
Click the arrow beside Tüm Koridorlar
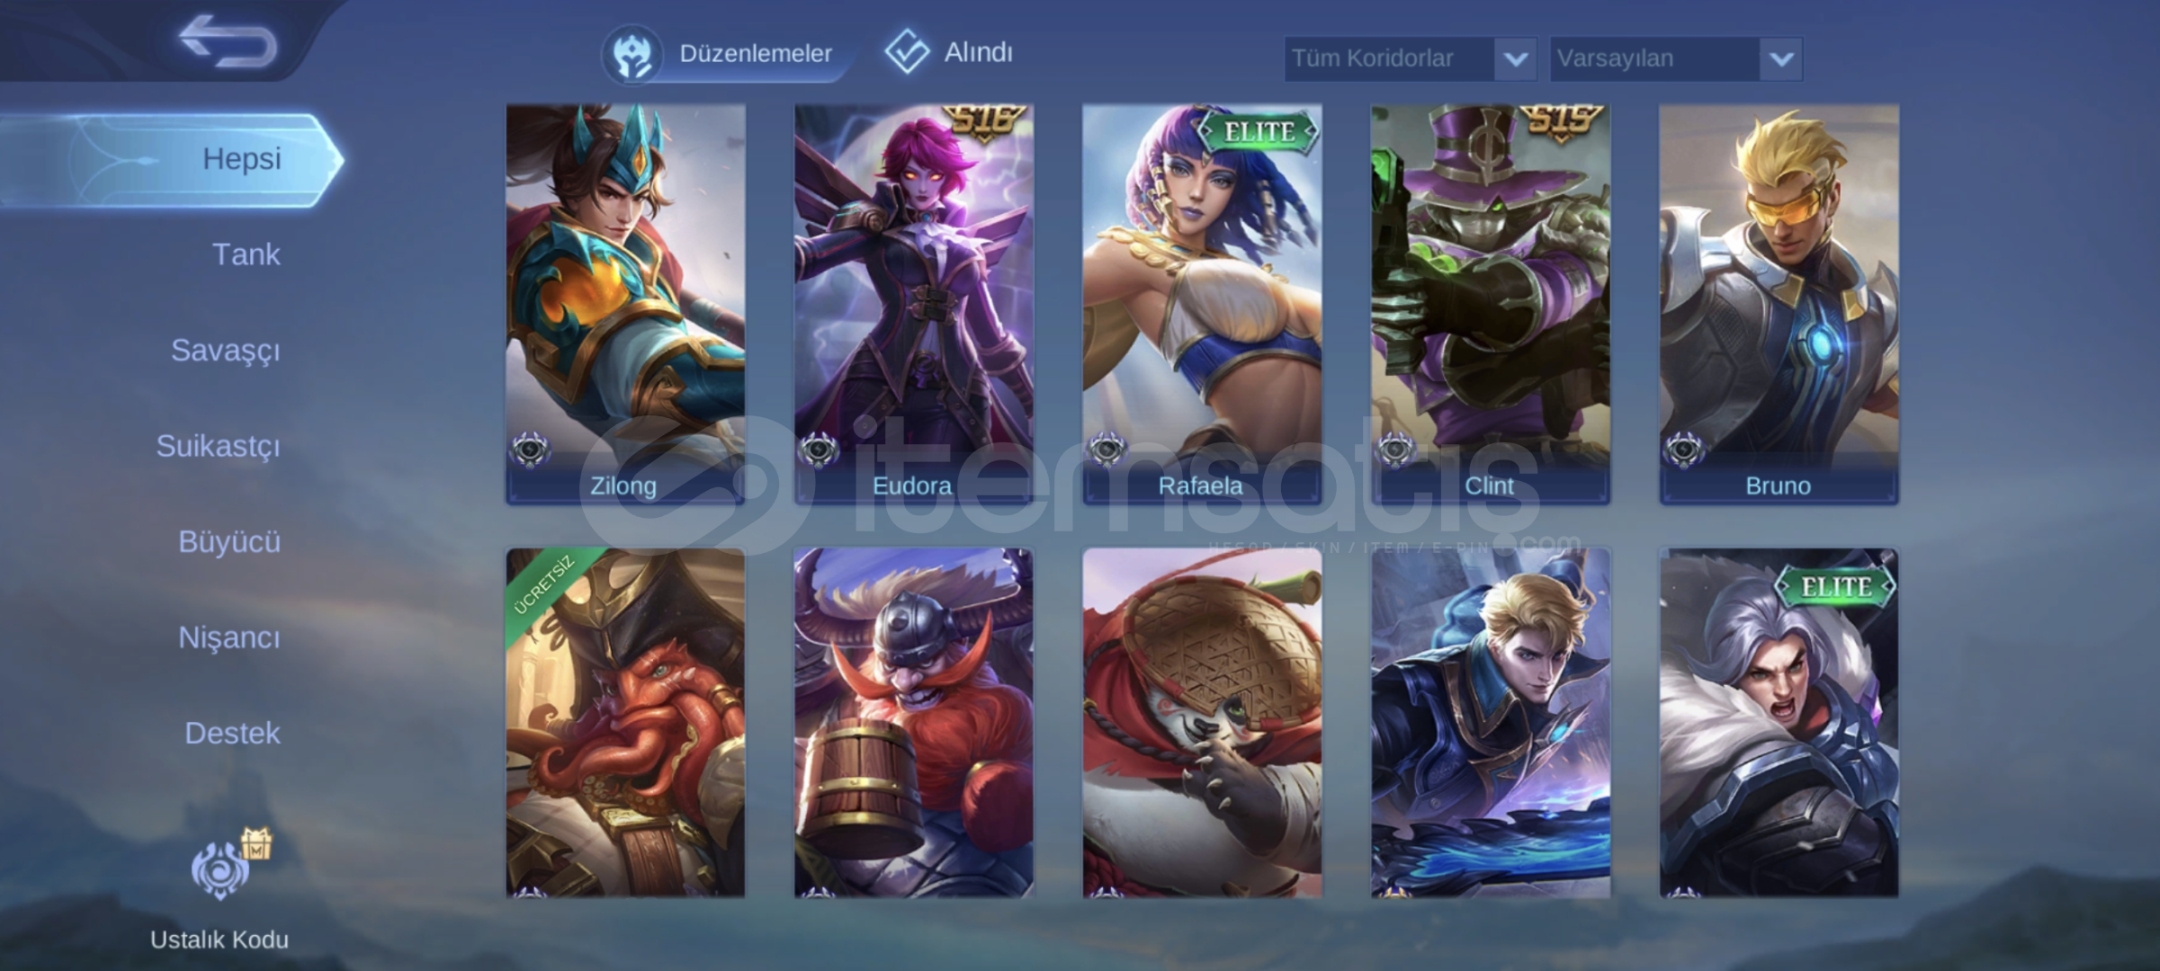coord(1515,59)
